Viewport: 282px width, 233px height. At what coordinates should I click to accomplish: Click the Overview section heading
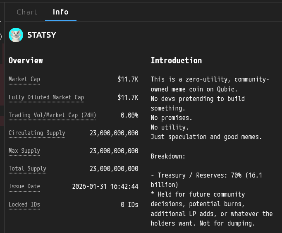coord(26,60)
